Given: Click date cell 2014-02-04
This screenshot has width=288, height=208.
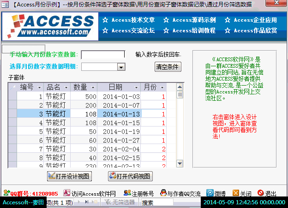Looking at the screenshot, I should pyautogui.click(x=119, y=149).
